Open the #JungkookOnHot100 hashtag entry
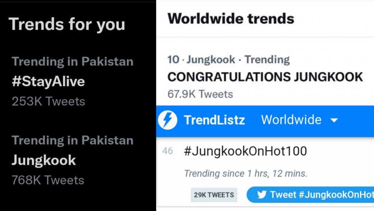The image size is (374, 211). pyautogui.click(x=245, y=151)
